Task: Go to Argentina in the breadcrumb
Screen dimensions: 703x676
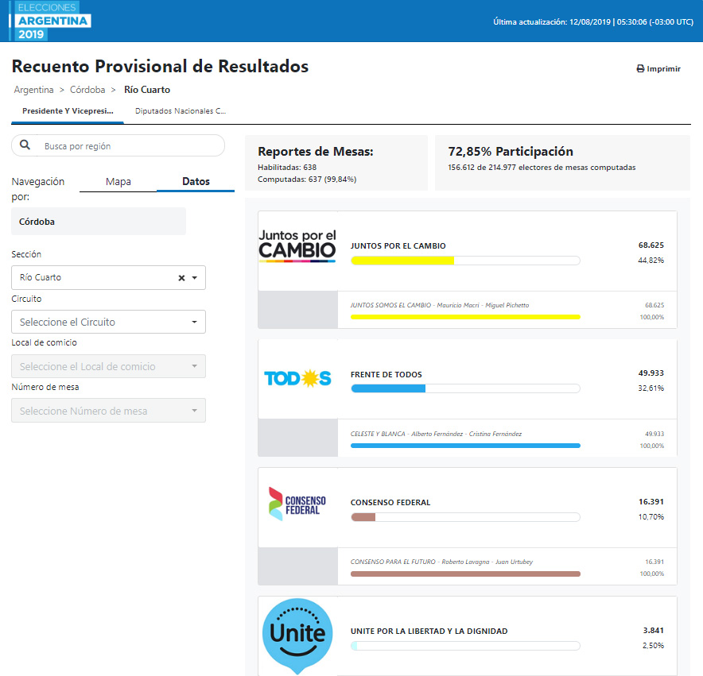Action: [33, 90]
